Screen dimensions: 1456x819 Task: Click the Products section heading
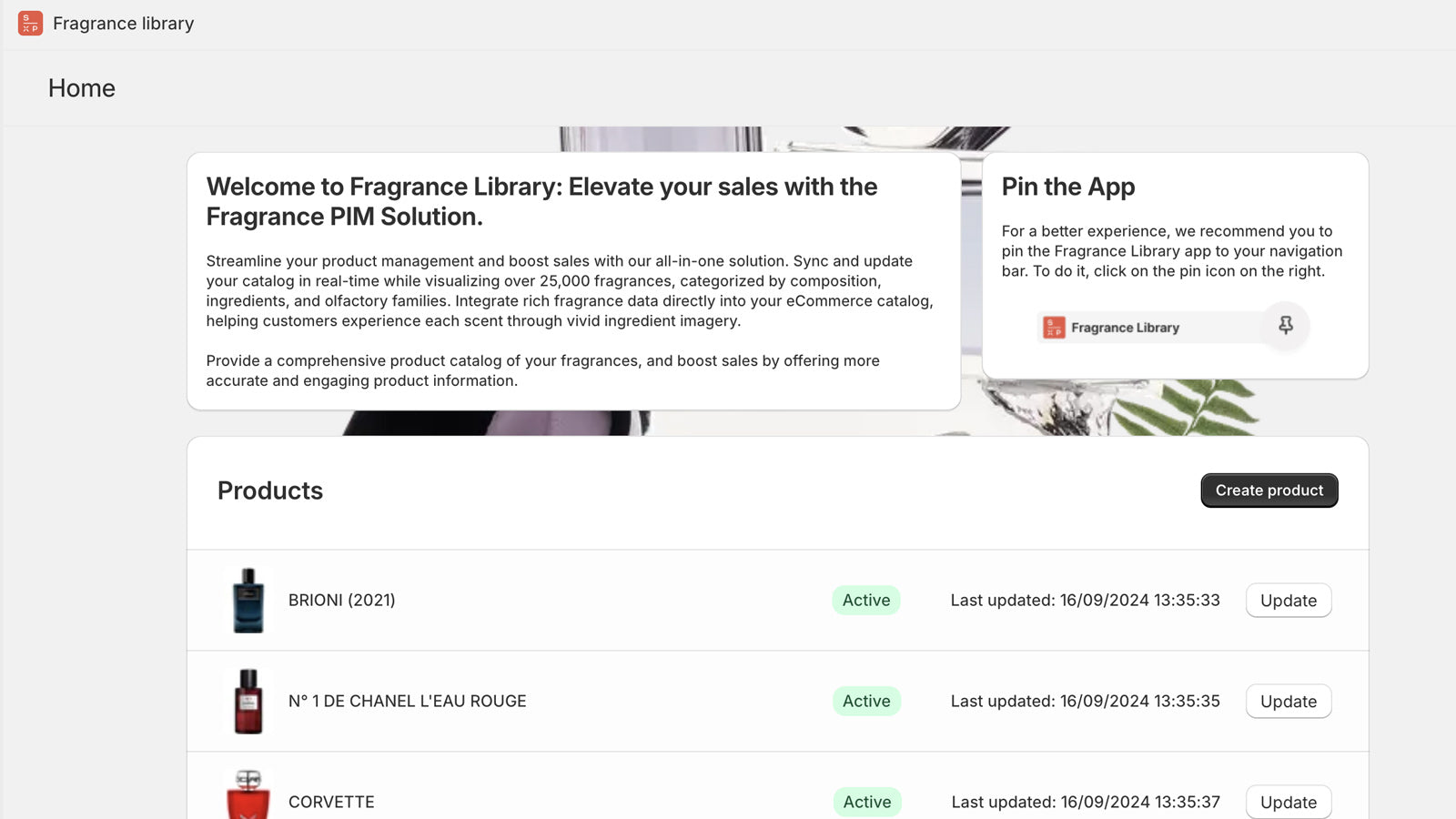point(270,490)
